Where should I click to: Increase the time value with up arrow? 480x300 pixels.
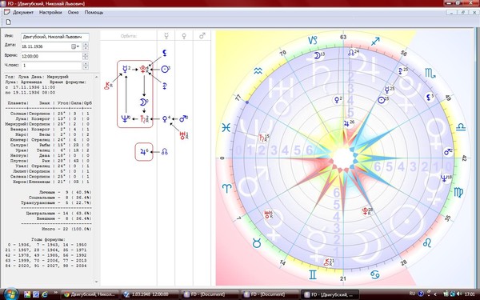pos(86,54)
